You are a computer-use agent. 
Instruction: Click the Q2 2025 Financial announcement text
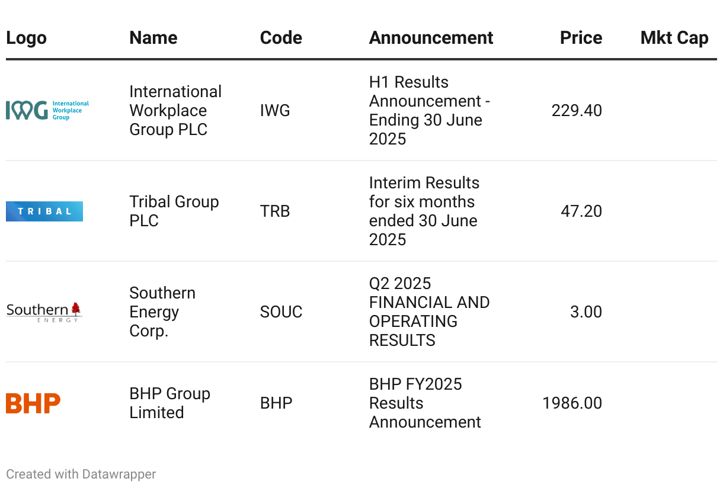[429, 312]
